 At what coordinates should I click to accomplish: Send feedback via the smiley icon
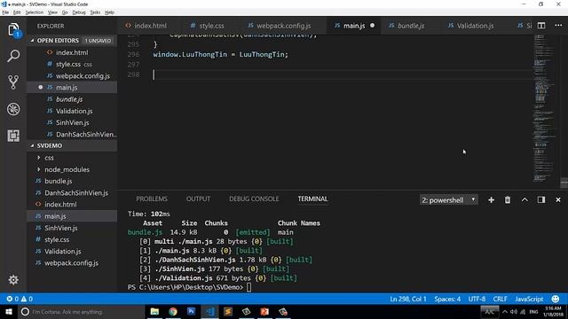(556, 299)
